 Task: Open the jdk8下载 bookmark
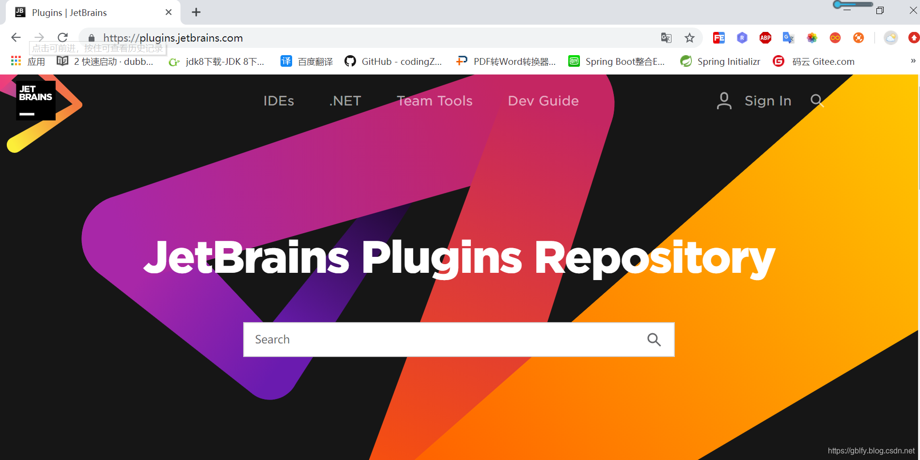(x=216, y=61)
